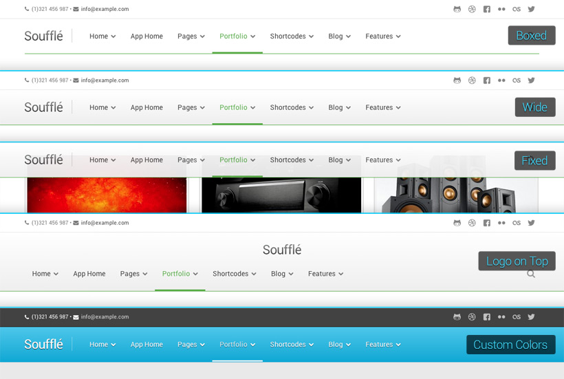Open Features dropdown in the blue Custom Colors header
This screenshot has width=564, height=379.
(x=383, y=345)
